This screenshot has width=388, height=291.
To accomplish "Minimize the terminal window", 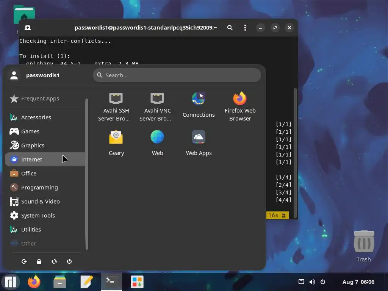I will (x=260, y=28).
